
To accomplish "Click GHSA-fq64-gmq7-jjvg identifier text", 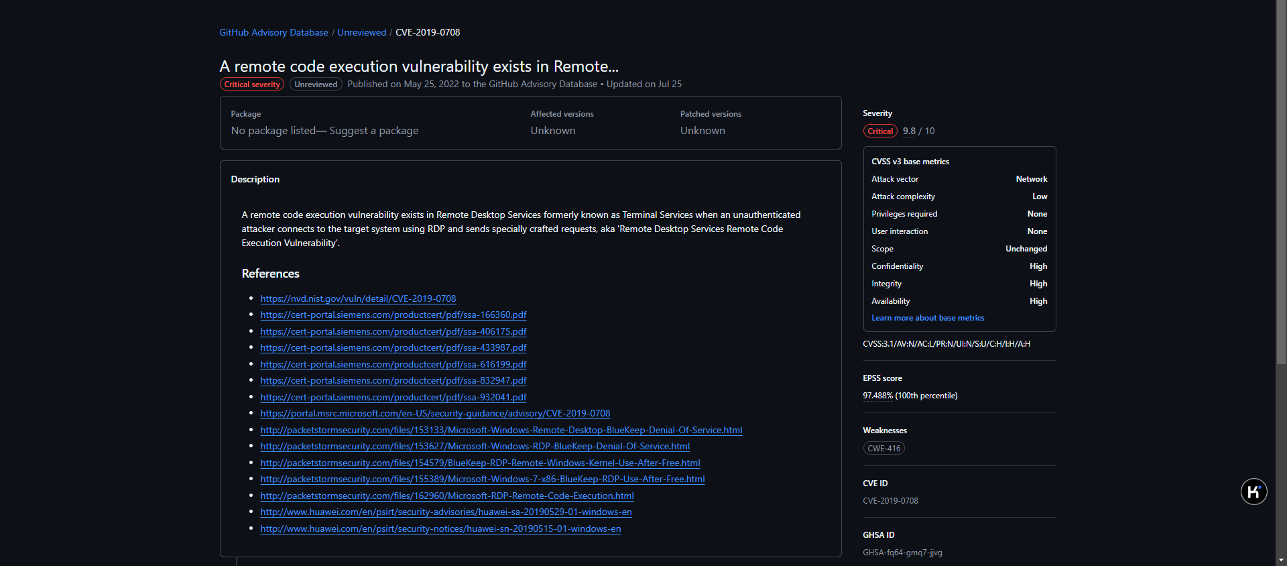I will [902, 553].
